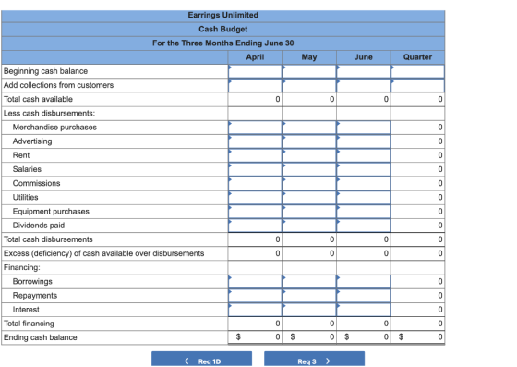Click the left chevron beside Req 1D

tap(186, 361)
